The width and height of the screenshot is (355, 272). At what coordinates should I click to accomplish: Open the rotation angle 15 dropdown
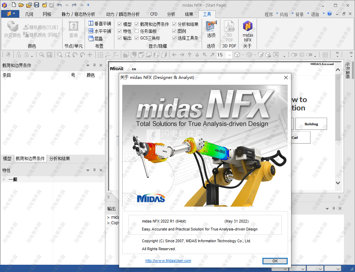(230, 55)
